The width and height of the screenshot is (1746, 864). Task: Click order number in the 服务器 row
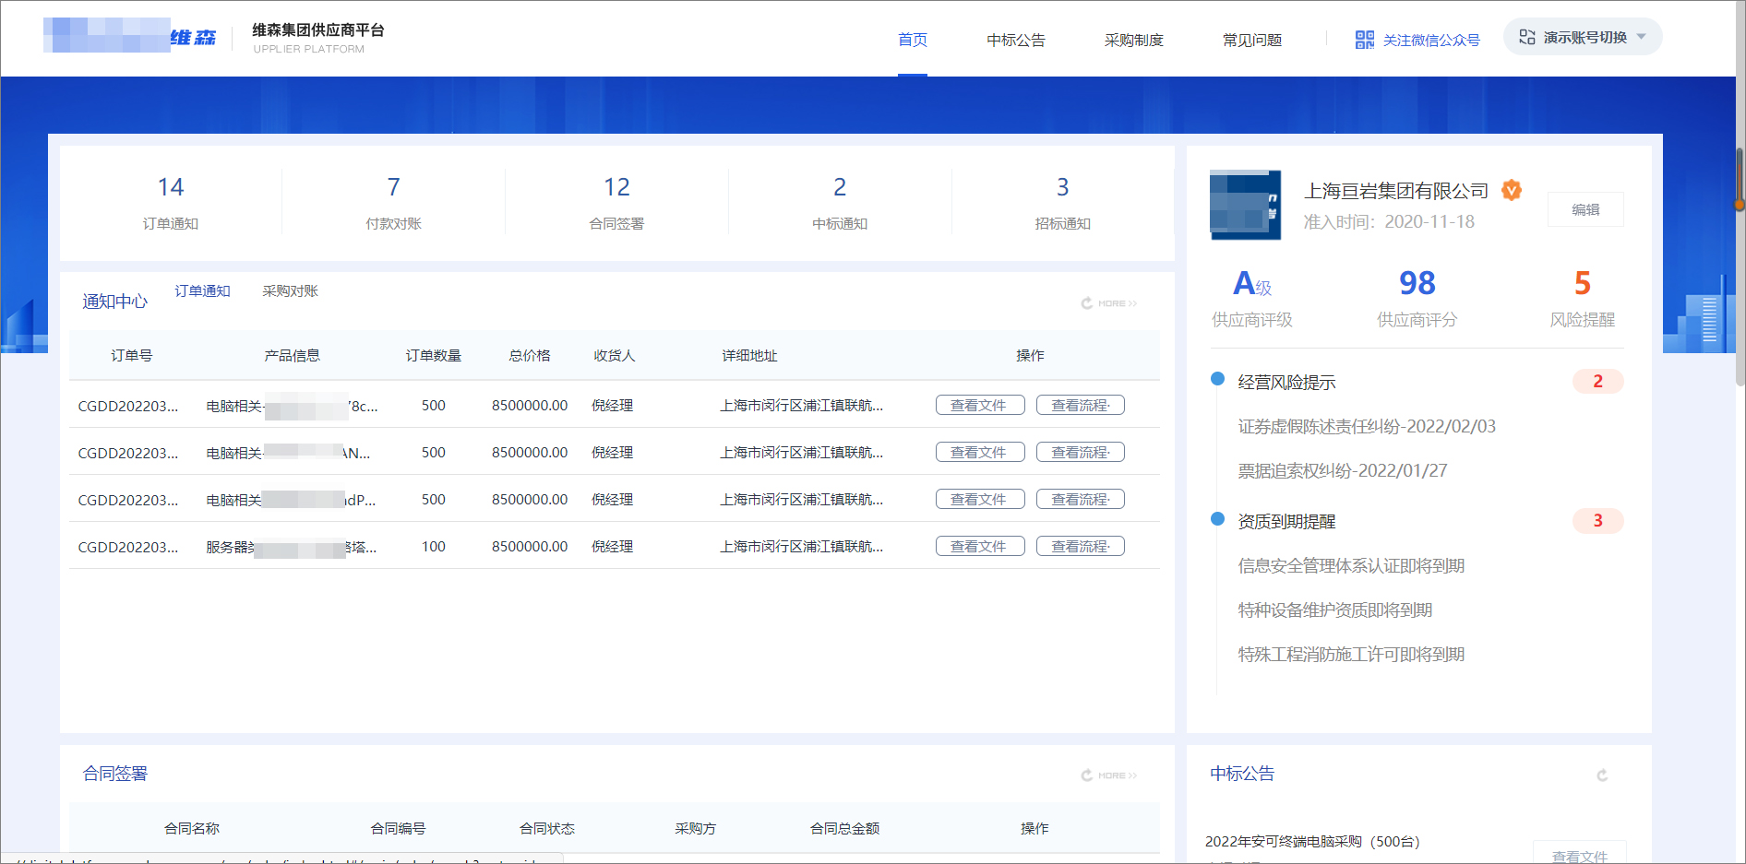tap(128, 547)
